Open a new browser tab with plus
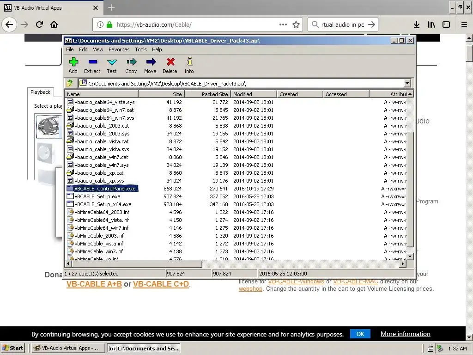Screen dimensions: 473x355 point(111,7)
